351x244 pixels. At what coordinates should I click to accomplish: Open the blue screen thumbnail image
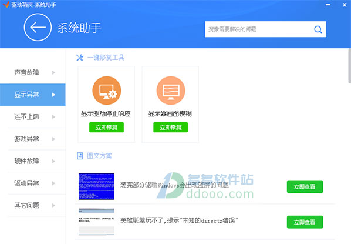click(x=96, y=186)
